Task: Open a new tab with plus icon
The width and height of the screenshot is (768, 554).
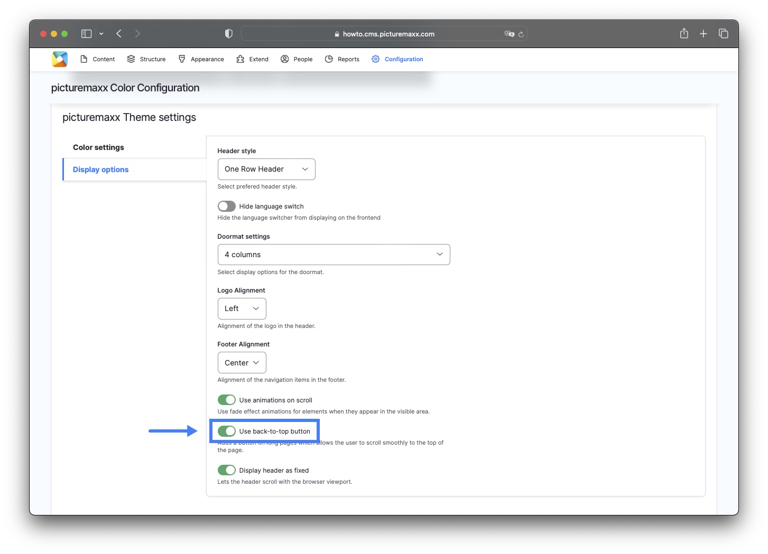Action: tap(704, 34)
